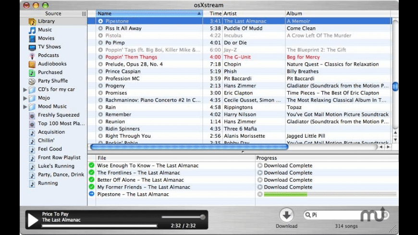Click the Download arrow icon

[x=286, y=215]
